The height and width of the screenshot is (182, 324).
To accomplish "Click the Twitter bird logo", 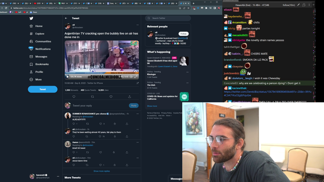I will [x=31, y=18].
